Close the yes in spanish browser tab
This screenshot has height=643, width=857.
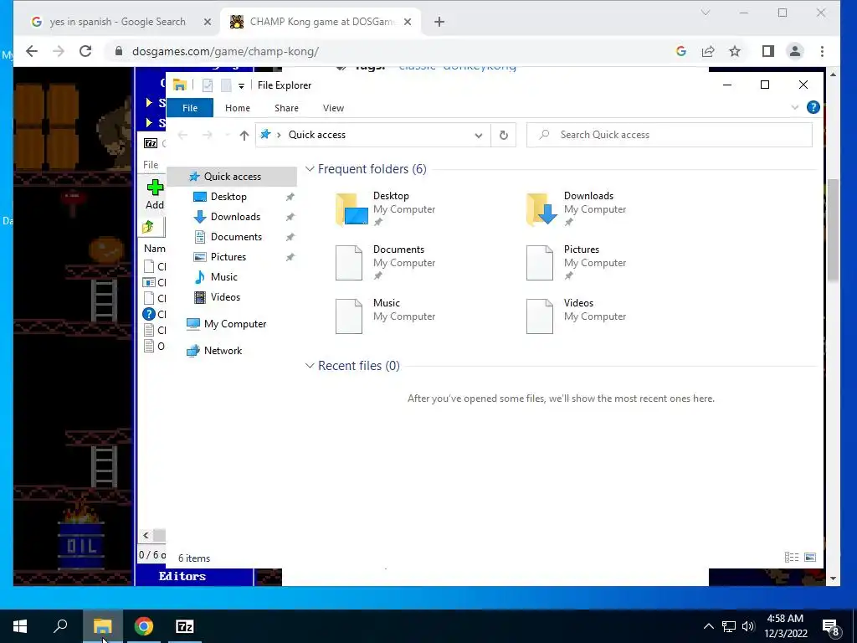tap(208, 22)
